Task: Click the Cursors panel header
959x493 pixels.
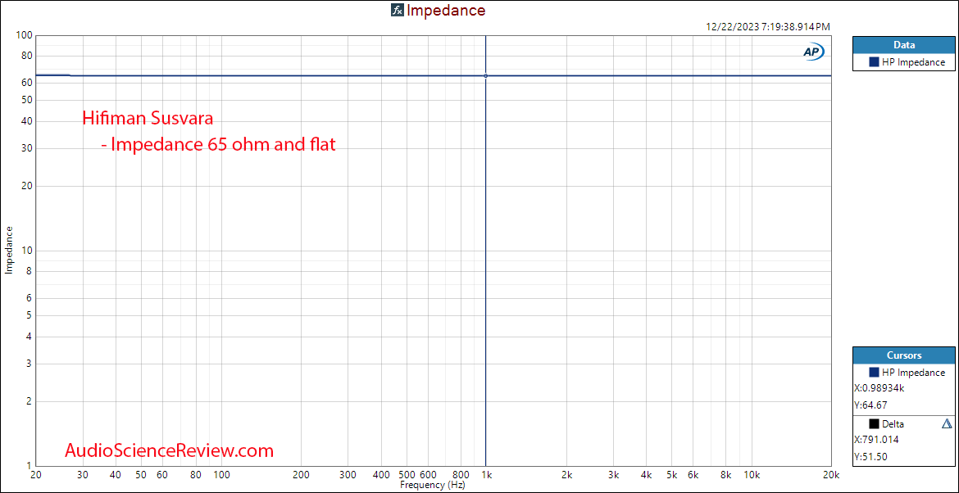Action: click(904, 355)
